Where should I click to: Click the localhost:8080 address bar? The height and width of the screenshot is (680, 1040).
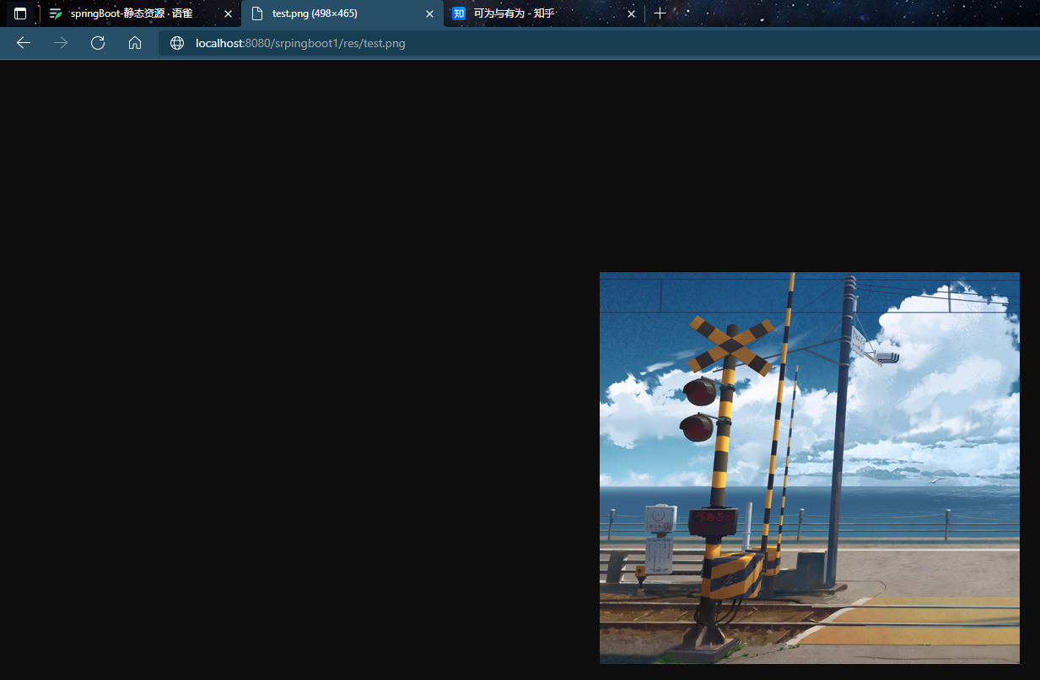click(599, 43)
